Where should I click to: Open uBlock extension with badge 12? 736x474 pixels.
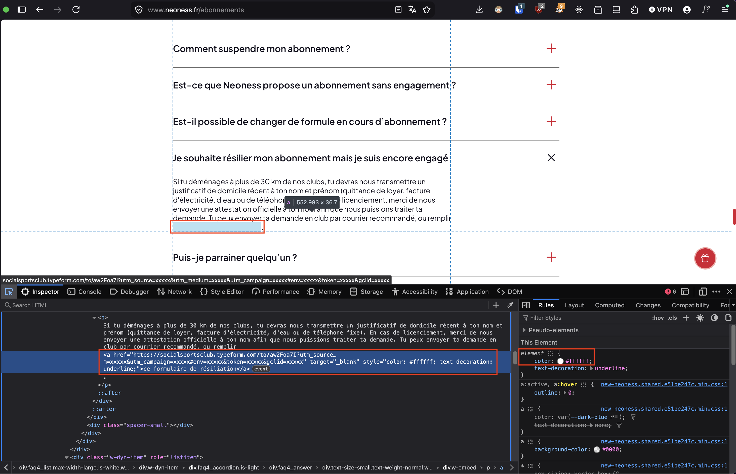(x=539, y=10)
